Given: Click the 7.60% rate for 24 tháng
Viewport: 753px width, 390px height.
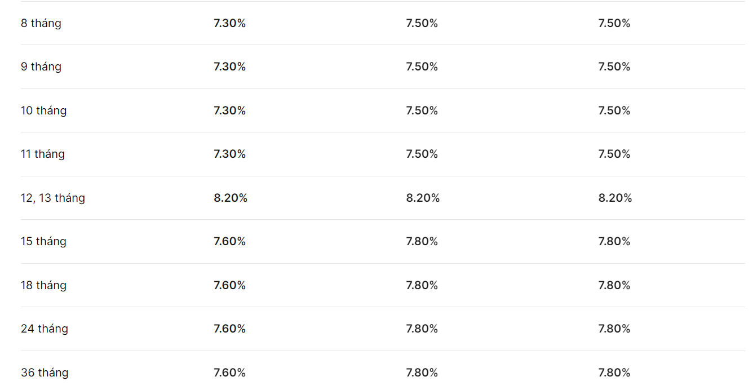Looking at the screenshot, I should [230, 329].
